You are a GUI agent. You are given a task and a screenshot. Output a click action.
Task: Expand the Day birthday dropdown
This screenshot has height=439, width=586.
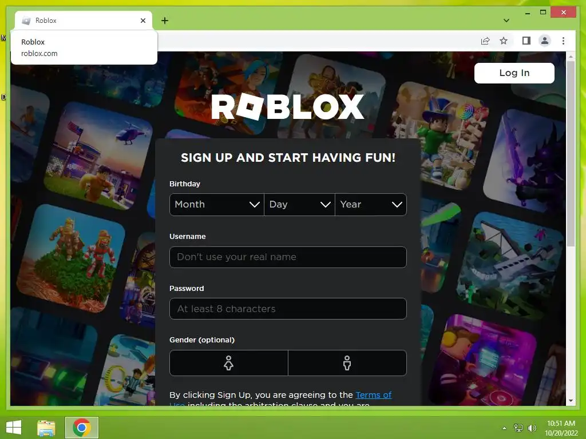click(x=299, y=205)
